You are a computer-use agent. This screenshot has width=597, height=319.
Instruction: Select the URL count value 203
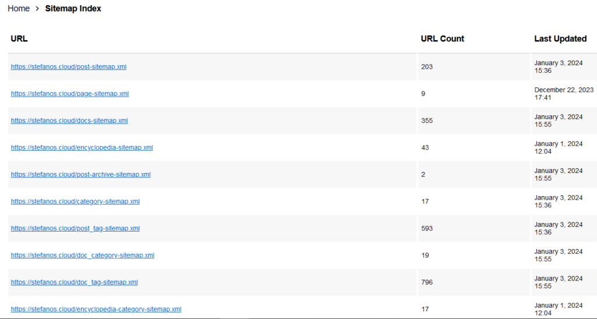[427, 66]
